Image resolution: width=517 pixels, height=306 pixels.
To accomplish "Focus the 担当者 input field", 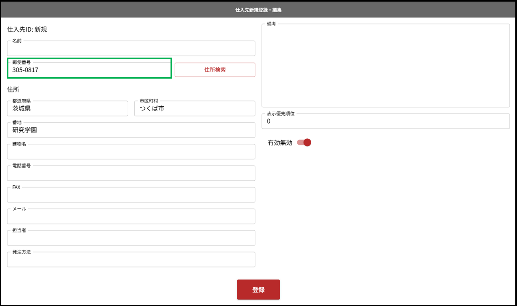I will coord(131,238).
